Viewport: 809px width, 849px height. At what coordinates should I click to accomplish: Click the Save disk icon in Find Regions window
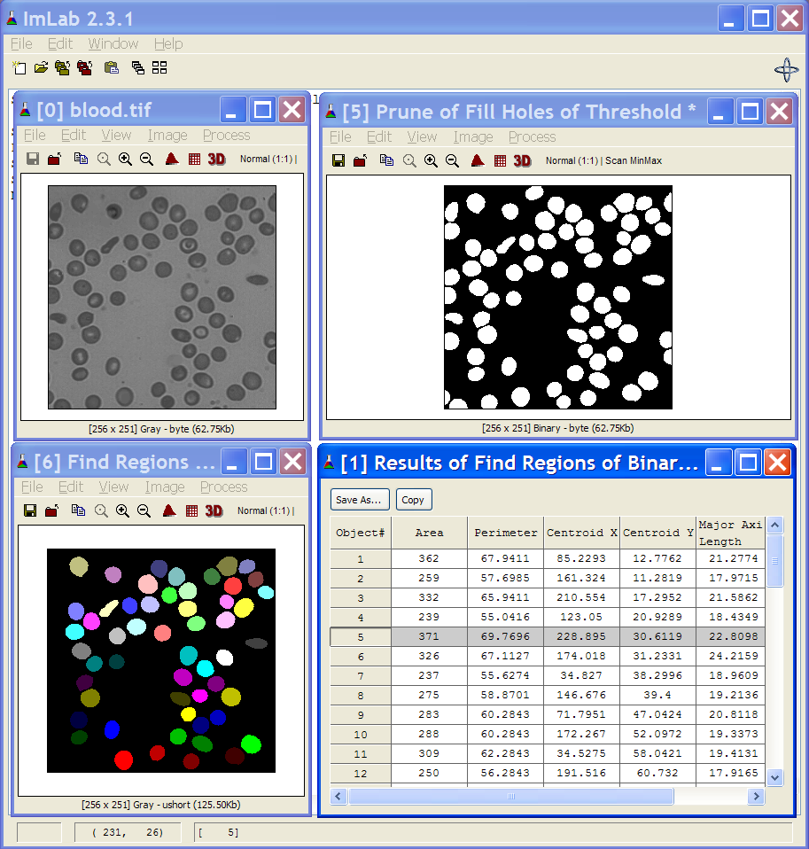click(30, 510)
